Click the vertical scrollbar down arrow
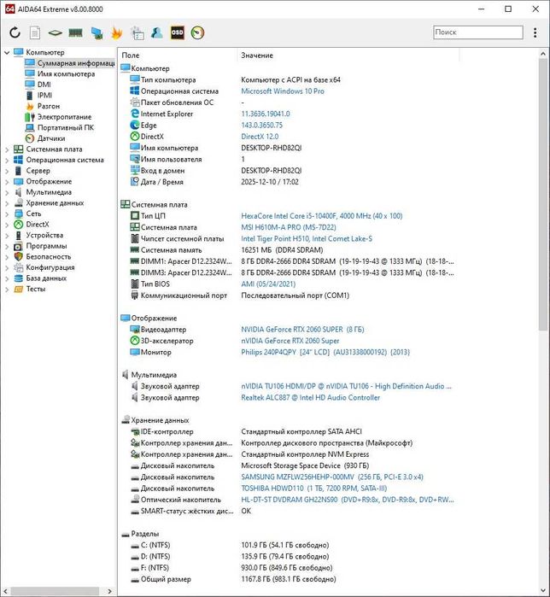550x597 pixels. click(543, 591)
